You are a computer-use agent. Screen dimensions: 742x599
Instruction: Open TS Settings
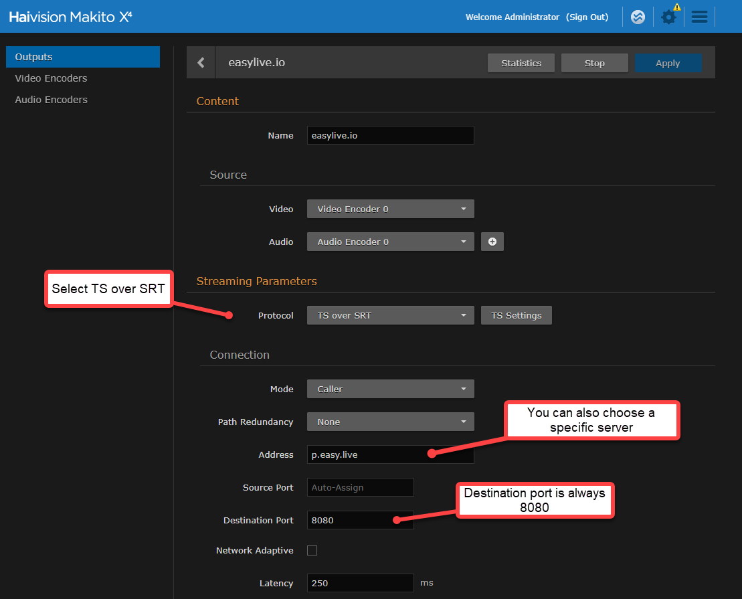(x=517, y=315)
